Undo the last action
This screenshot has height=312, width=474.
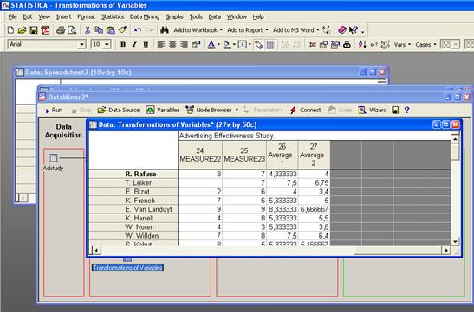point(138,30)
